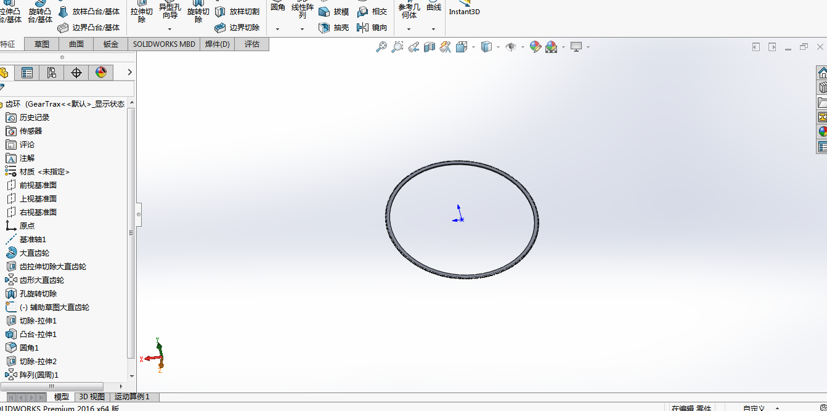Select 历史记录 (History) in feature tree
827x411 pixels.
click(x=27, y=118)
